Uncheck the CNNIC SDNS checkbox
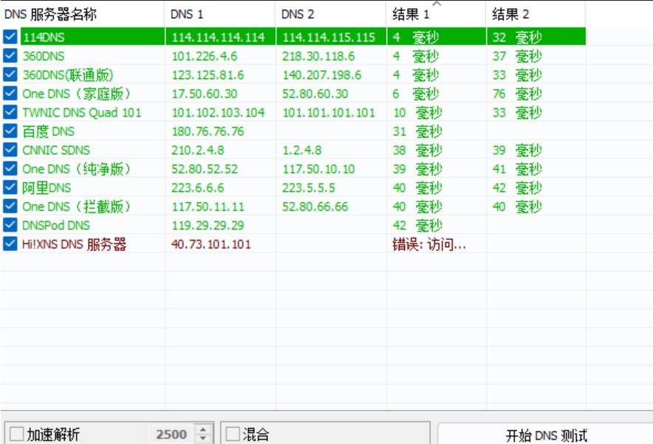The width and height of the screenshot is (653, 444). [10, 150]
